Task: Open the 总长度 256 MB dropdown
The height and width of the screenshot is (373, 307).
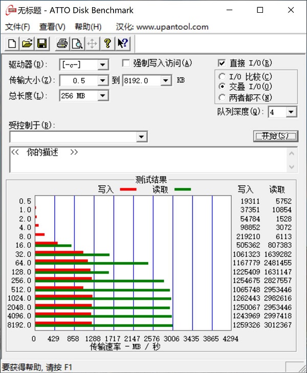Action: [x=103, y=96]
